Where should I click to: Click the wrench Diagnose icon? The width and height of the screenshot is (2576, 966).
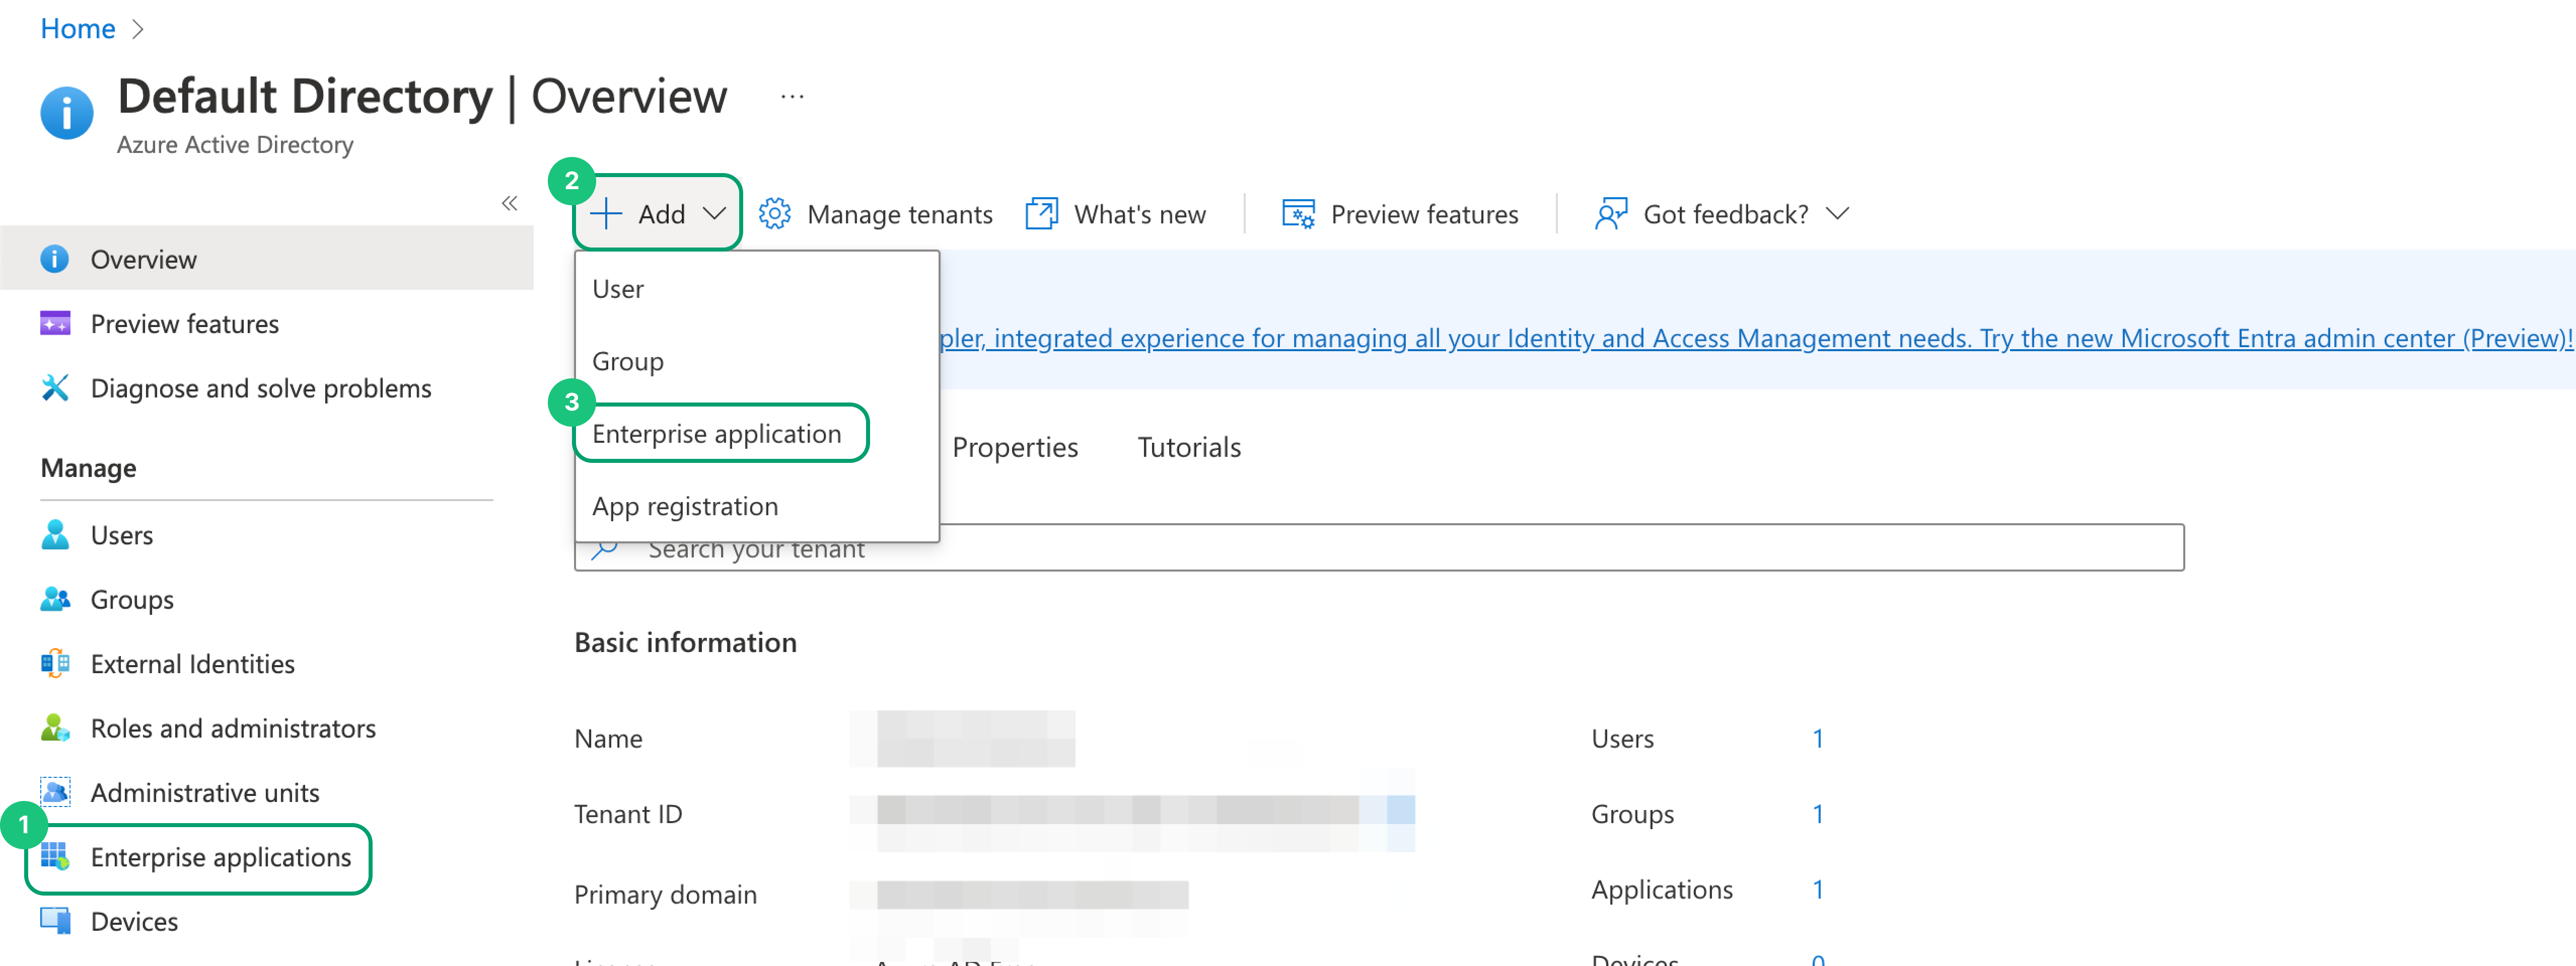[55, 387]
